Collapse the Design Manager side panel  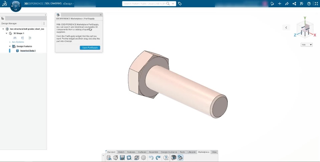click(x=45, y=15)
